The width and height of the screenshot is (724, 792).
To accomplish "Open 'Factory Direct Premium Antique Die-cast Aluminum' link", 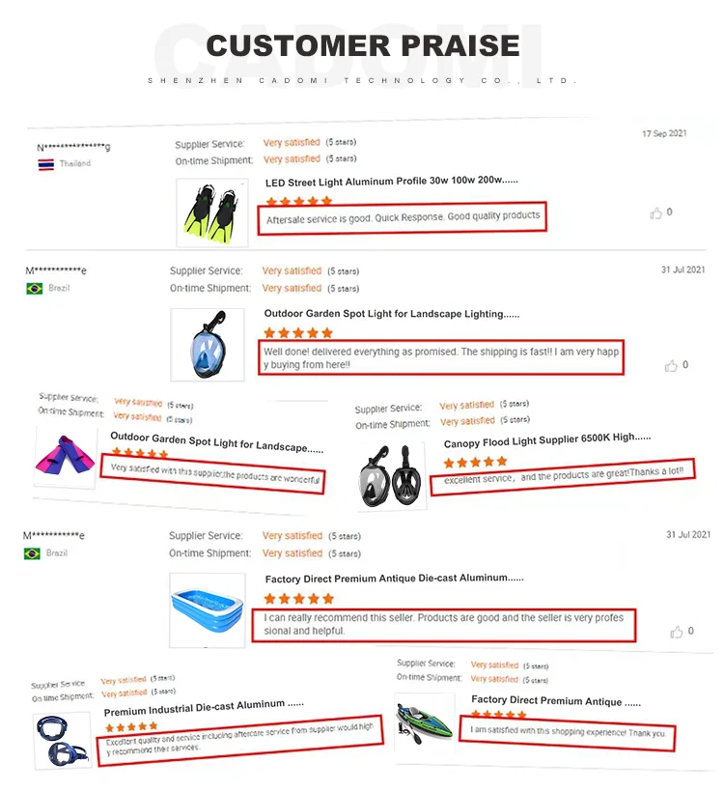I will coord(394,579).
